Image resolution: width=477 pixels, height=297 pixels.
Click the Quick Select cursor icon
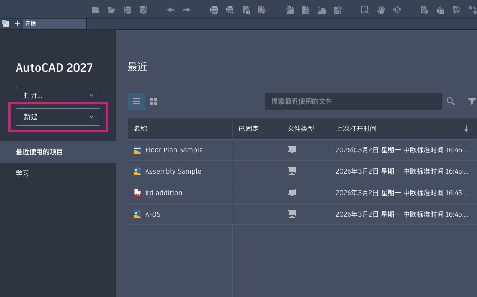pos(440,10)
